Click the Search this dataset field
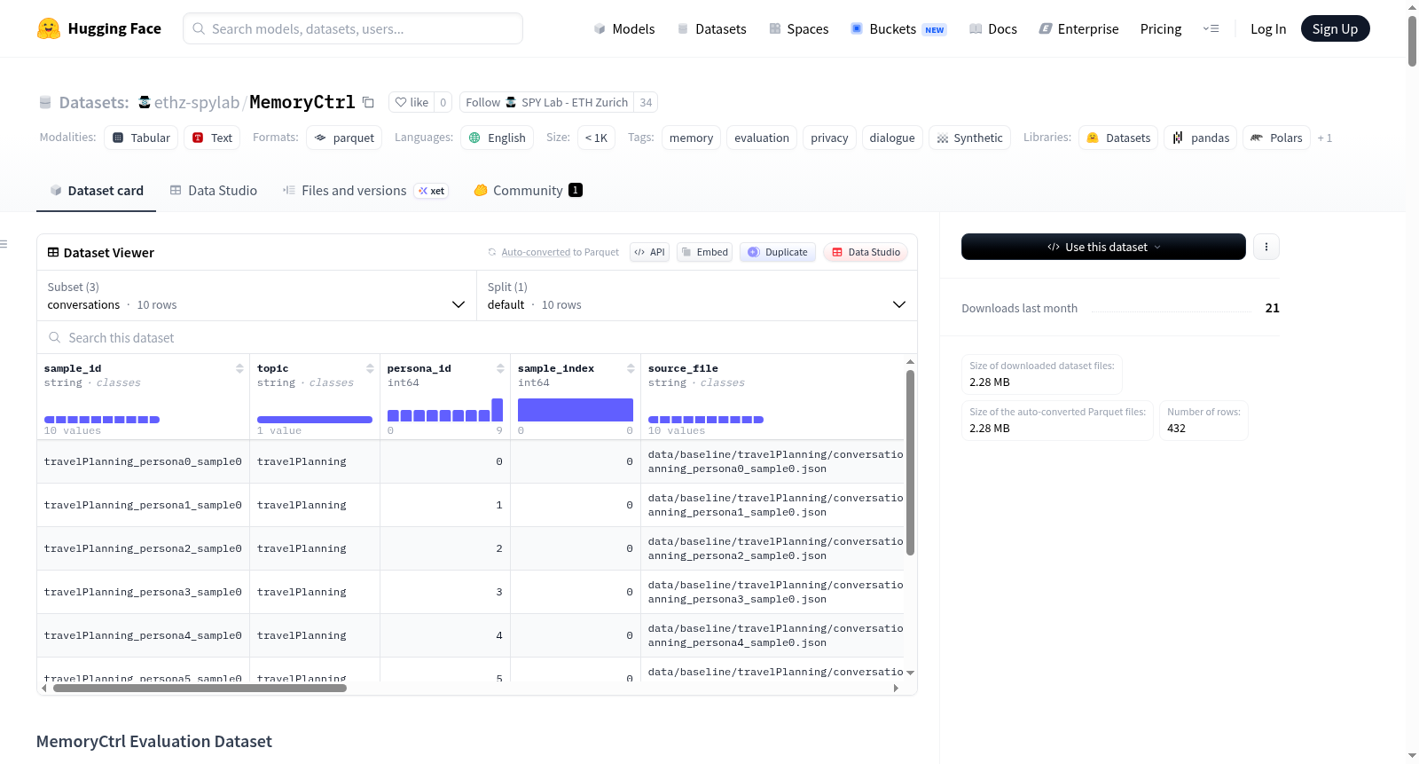Screen dimensions: 1419x764 pyautogui.click(x=477, y=337)
